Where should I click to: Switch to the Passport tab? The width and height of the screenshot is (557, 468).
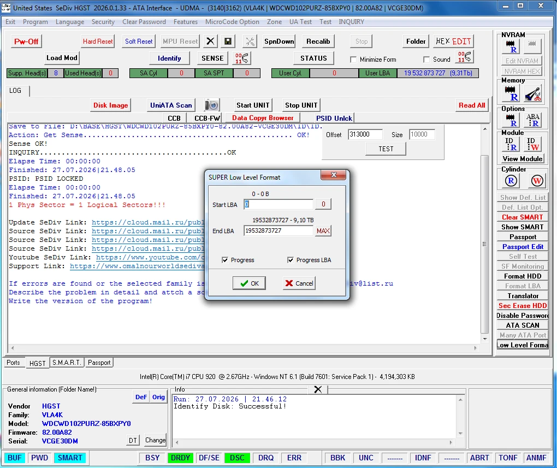click(x=99, y=363)
